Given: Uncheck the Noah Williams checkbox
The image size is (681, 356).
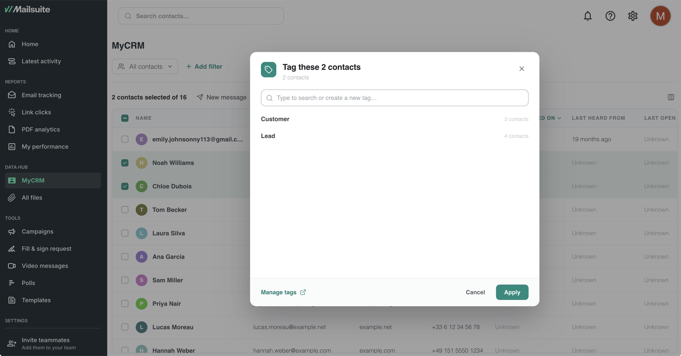Looking at the screenshot, I should click(x=125, y=163).
